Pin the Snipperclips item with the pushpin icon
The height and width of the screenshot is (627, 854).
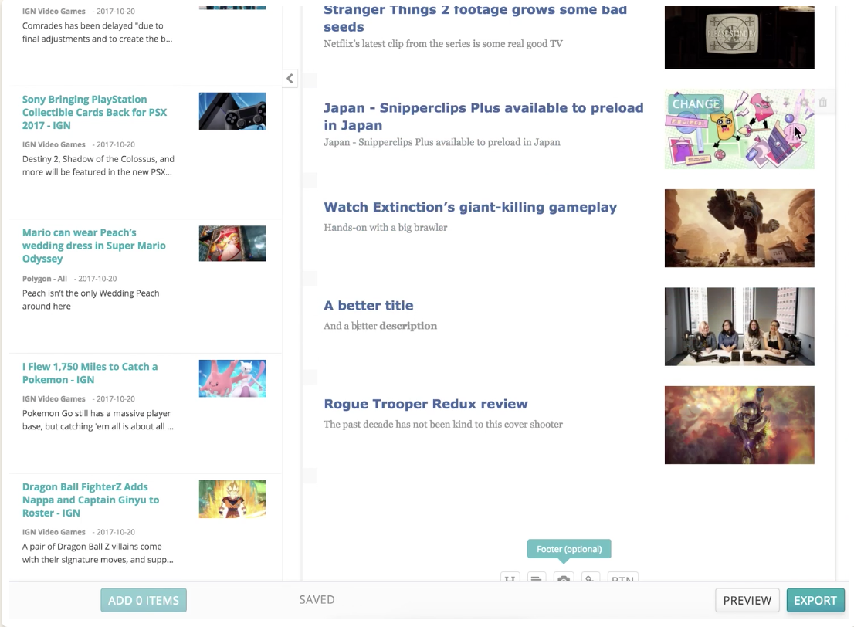(786, 102)
